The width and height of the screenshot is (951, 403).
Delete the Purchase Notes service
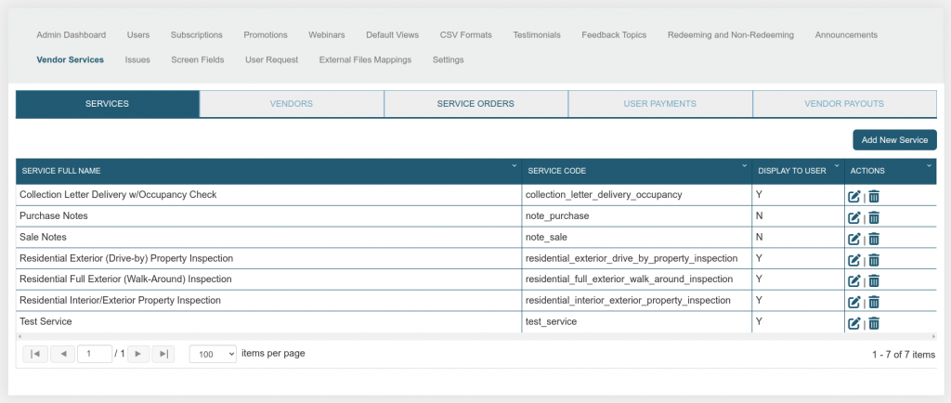click(874, 217)
